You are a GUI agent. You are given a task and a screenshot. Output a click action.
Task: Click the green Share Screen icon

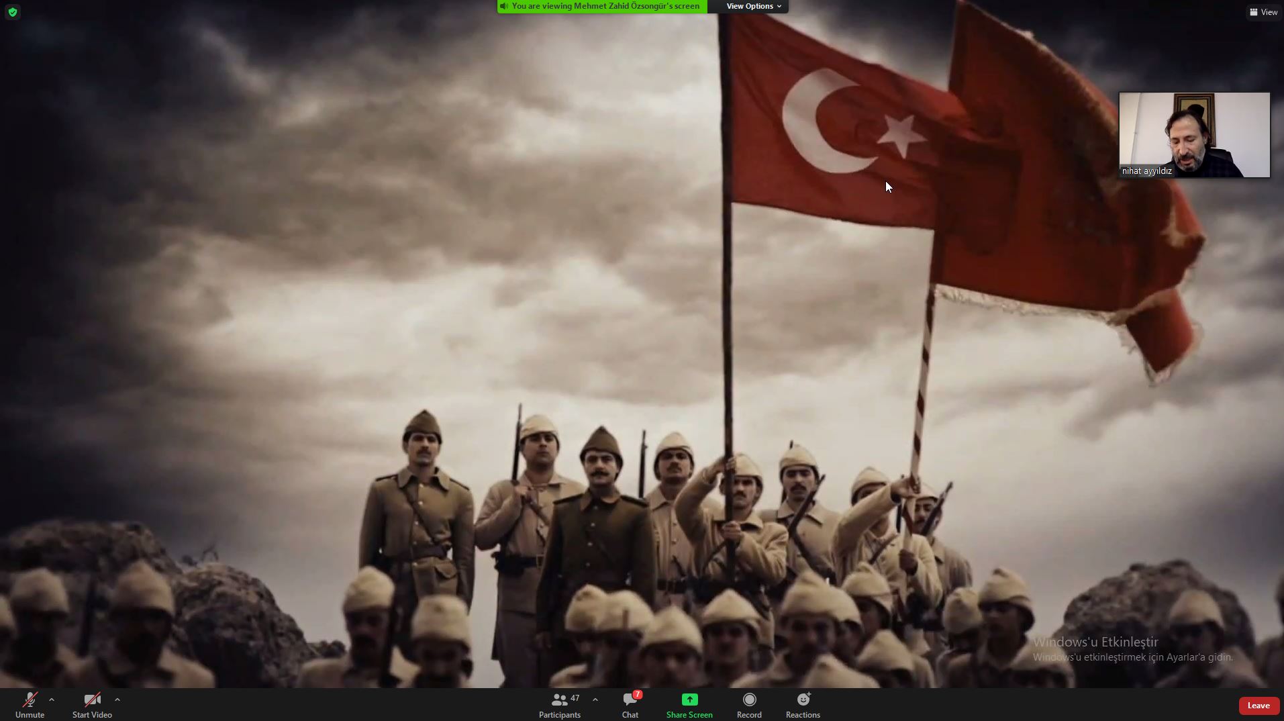(x=689, y=700)
